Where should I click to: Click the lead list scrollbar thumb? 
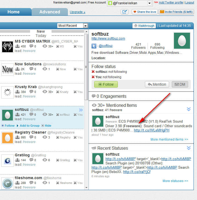coord(86,67)
